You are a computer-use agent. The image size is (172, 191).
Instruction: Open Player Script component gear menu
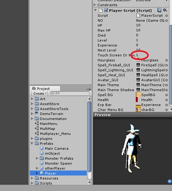pyautogui.click(x=165, y=10)
